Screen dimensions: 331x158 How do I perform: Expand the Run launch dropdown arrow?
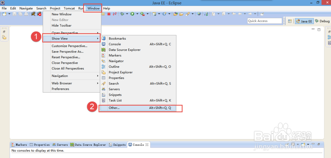(137, 14)
